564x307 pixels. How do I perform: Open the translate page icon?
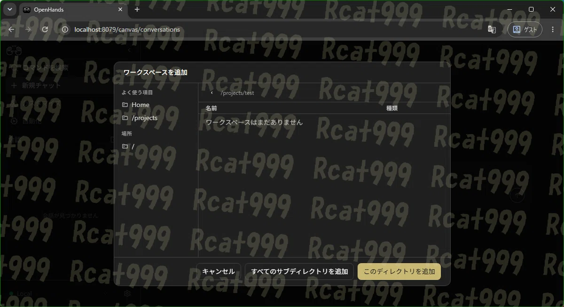[x=492, y=30]
